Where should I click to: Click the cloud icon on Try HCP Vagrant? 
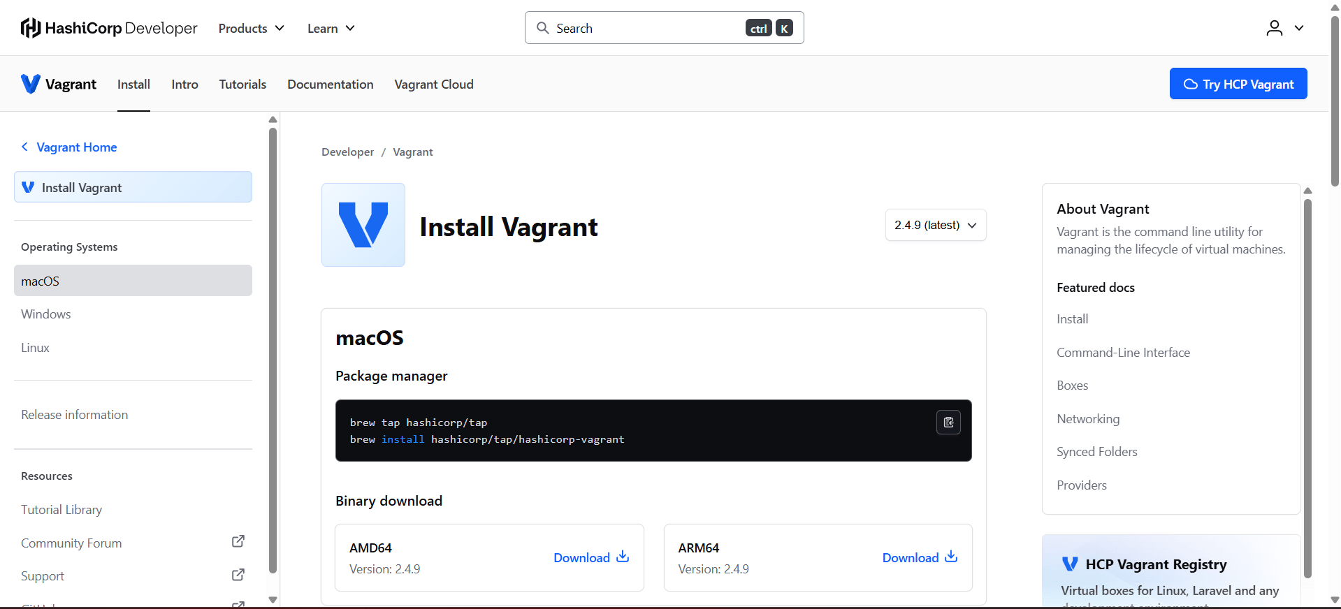click(x=1191, y=84)
